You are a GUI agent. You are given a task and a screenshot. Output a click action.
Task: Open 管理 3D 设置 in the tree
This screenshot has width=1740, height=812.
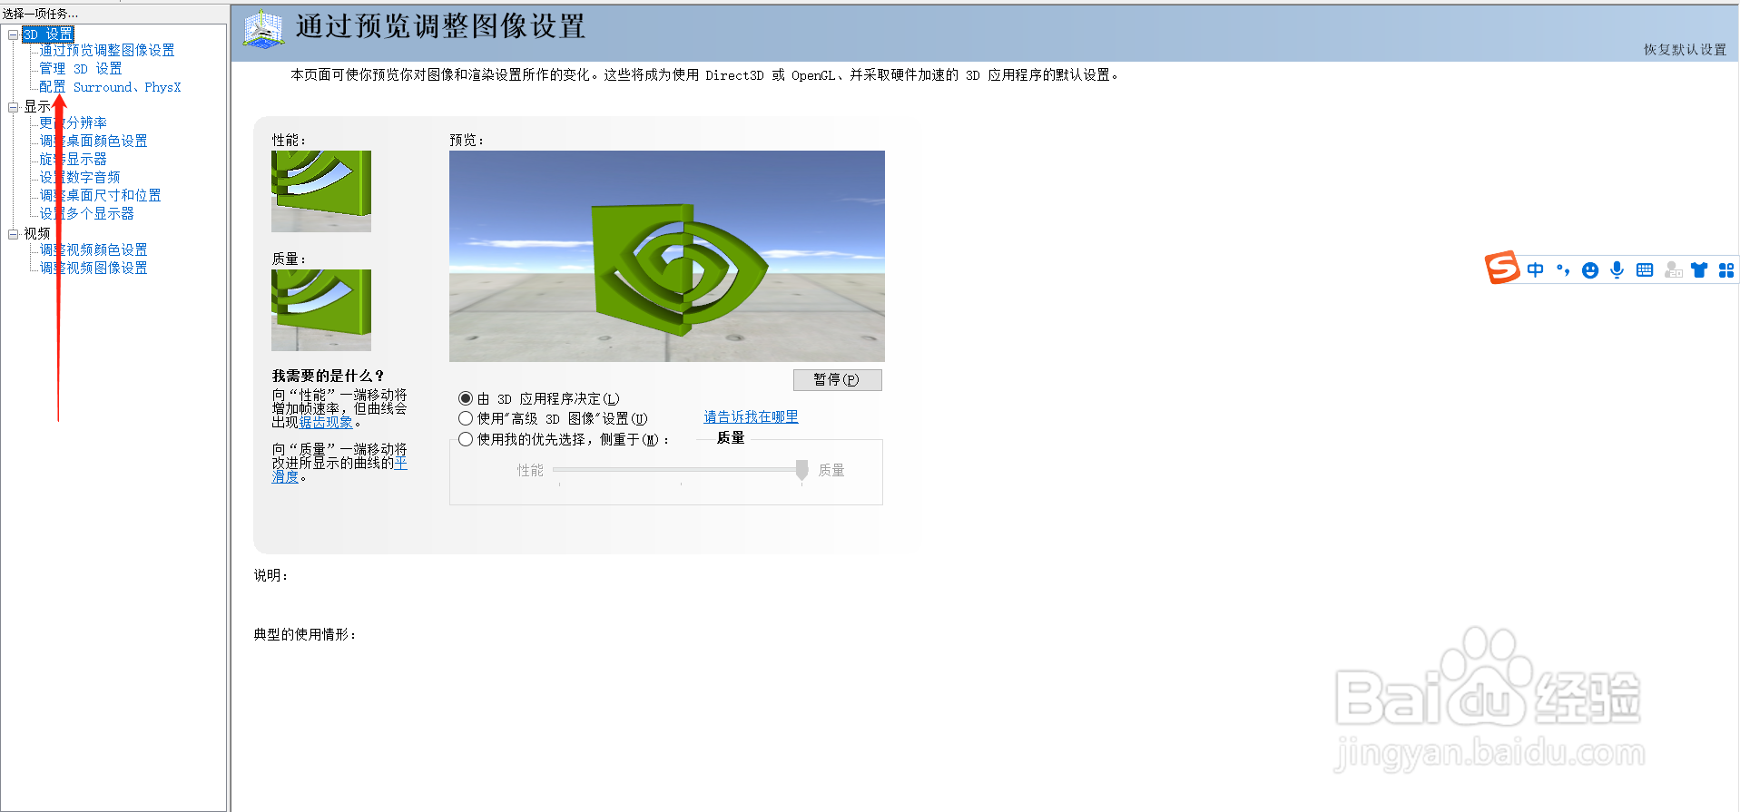click(x=80, y=69)
